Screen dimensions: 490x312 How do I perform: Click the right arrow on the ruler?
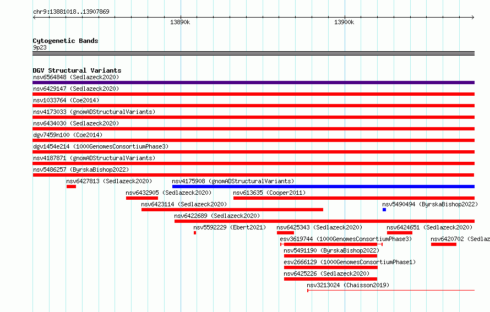click(473, 17)
